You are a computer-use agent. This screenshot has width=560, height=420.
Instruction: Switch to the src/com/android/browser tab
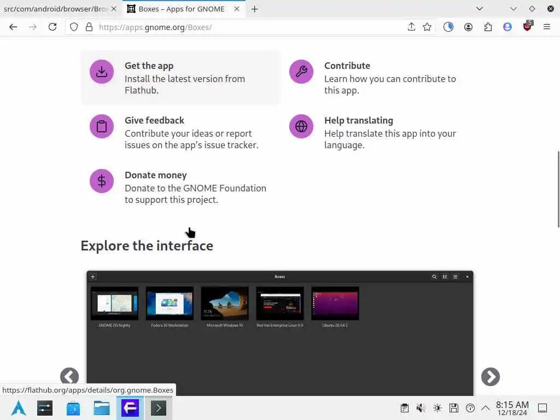[x=55, y=9]
